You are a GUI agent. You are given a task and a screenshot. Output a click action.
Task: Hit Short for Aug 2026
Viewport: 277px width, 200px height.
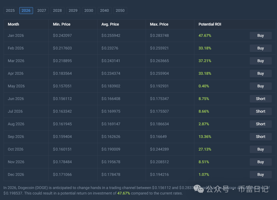(x=260, y=124)
